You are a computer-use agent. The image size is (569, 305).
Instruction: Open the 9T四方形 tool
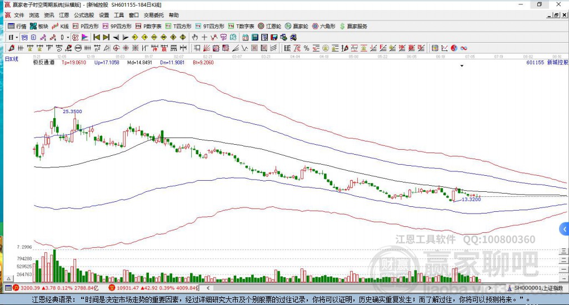pos(209,26)
